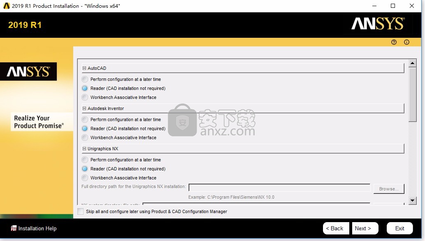Close the installer window
The width and height of the screenshot is (425, 241).
[x=412, y=6]
